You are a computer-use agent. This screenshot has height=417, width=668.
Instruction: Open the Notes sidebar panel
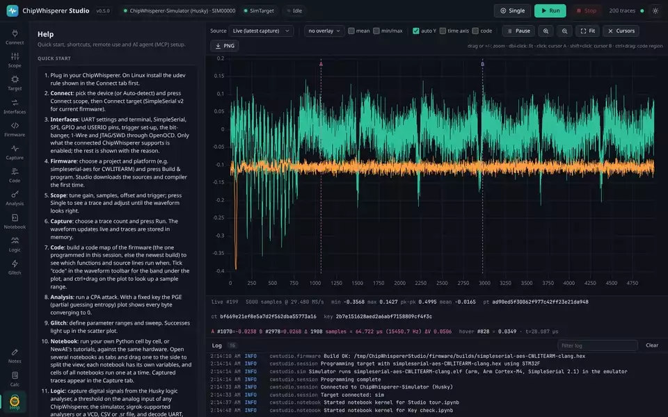pyautogui.click(x=15, y=356)
